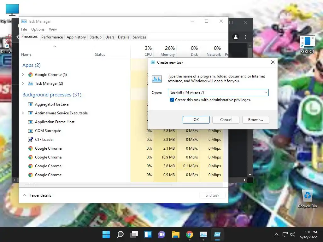
Task: Show hidden icons in the system tray
Action: 276,234
